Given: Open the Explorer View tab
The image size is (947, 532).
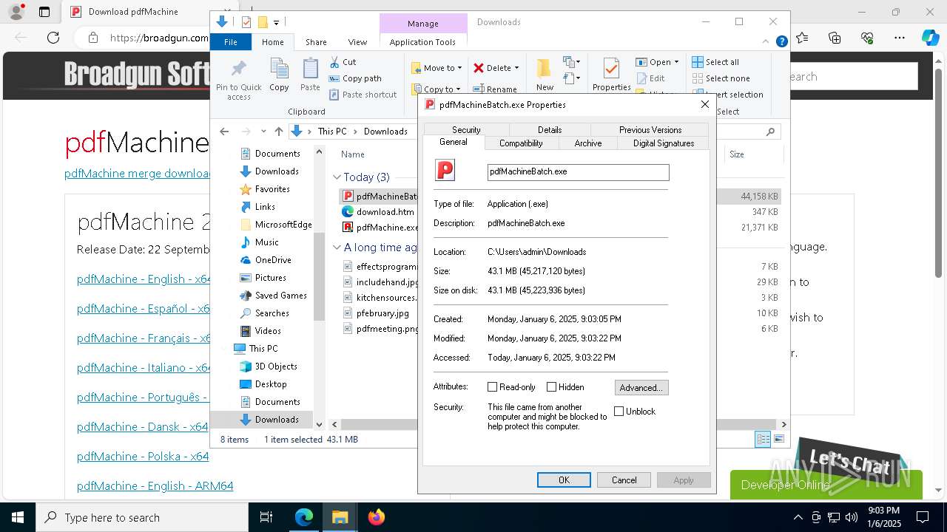Looking at the screenshot, I should [357, 42].
